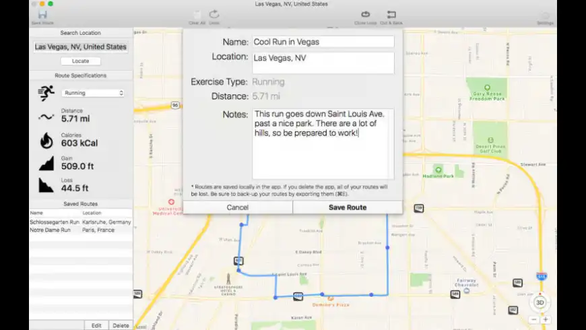This screenshot has height=330, width=586.
Task: Open the Running exercise type dropdown
Action: point(93,93)
